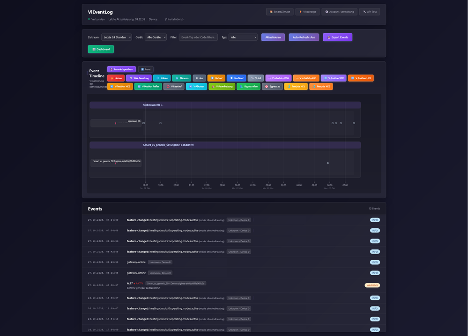Image resolution: width=468 pixels, height=336 pixels.
Task: Expand the Gerät device dropdown
Action: coord(156,37)
